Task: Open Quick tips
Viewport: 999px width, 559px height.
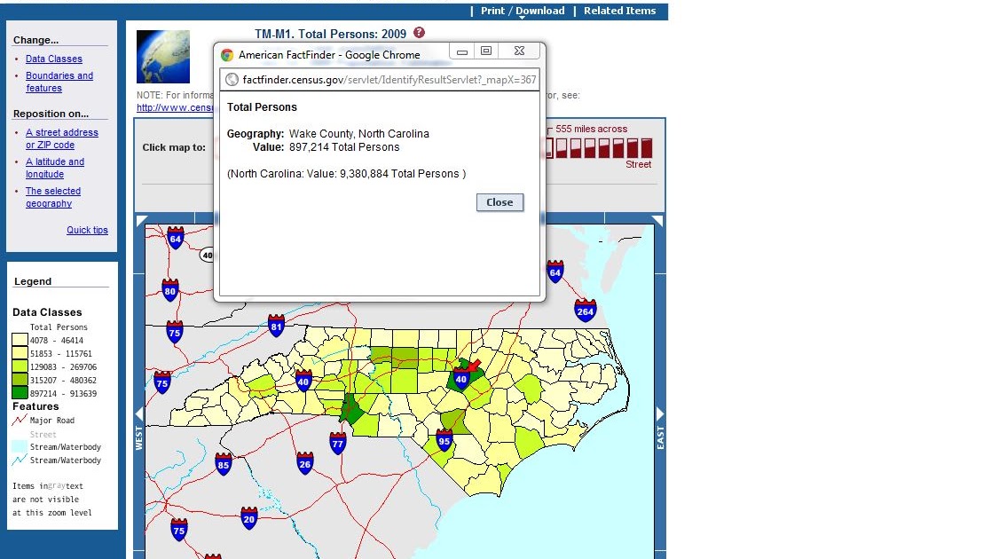Action: click(87, 230)
